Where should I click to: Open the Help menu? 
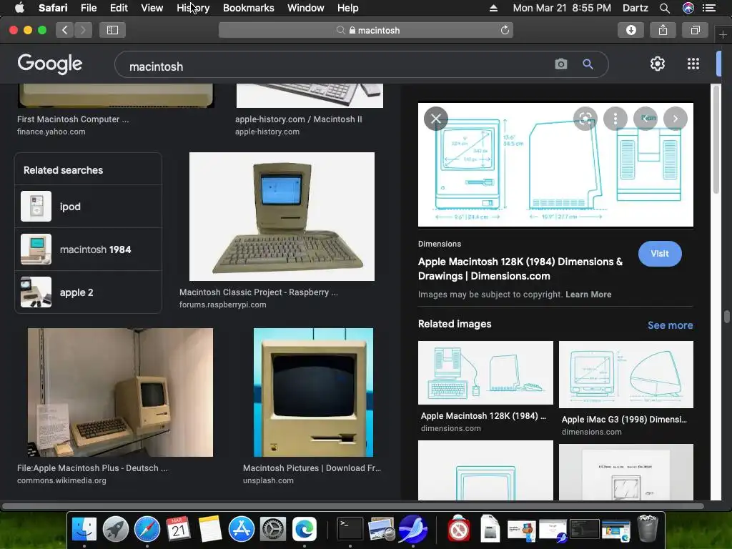click(x=348, y=8)
